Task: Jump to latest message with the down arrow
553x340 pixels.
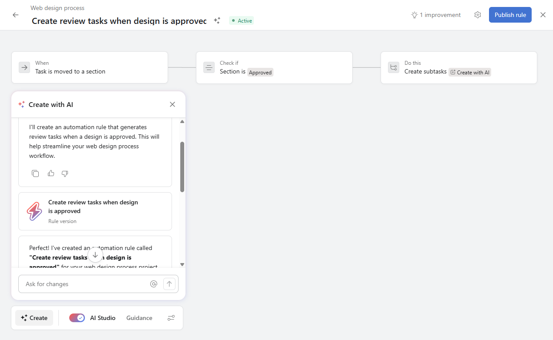Action: 95,255
